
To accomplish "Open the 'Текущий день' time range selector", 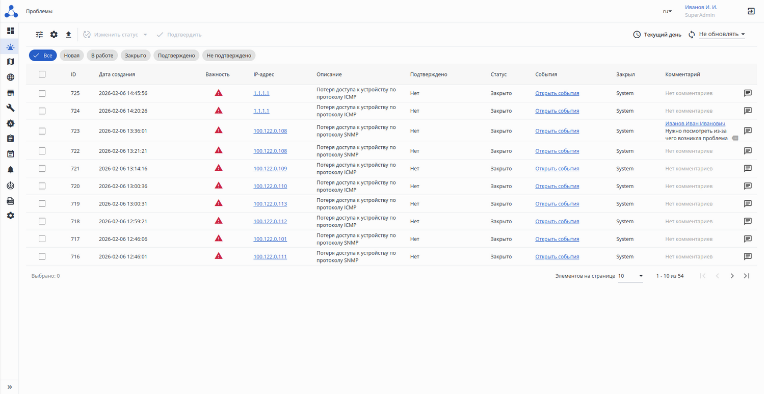I will pyautogui.click(x=657, y=35).
